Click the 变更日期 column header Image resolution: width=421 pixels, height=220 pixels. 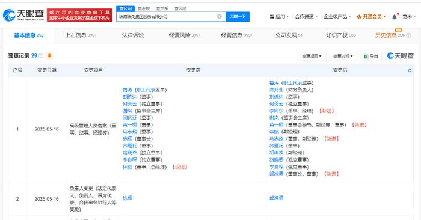click(x=47, y=70)
